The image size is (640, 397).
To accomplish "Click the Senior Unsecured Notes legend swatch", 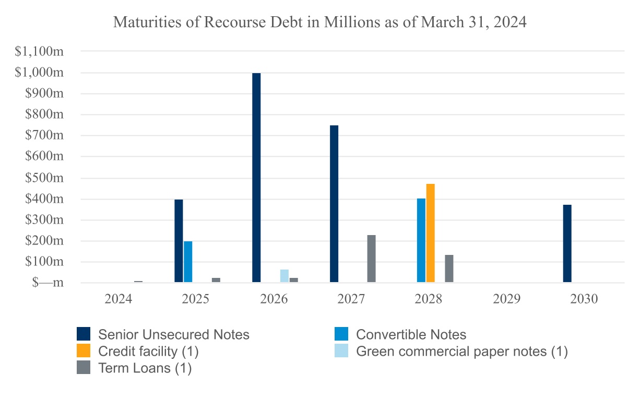I will (x=84, y=334).
